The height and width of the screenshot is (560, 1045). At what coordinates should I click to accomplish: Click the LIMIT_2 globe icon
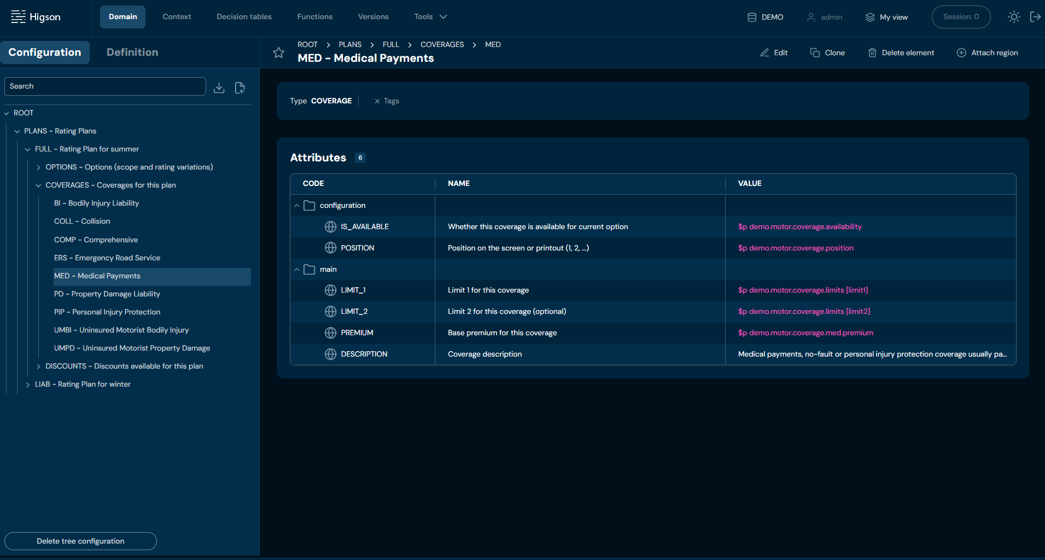click(330, 311)
